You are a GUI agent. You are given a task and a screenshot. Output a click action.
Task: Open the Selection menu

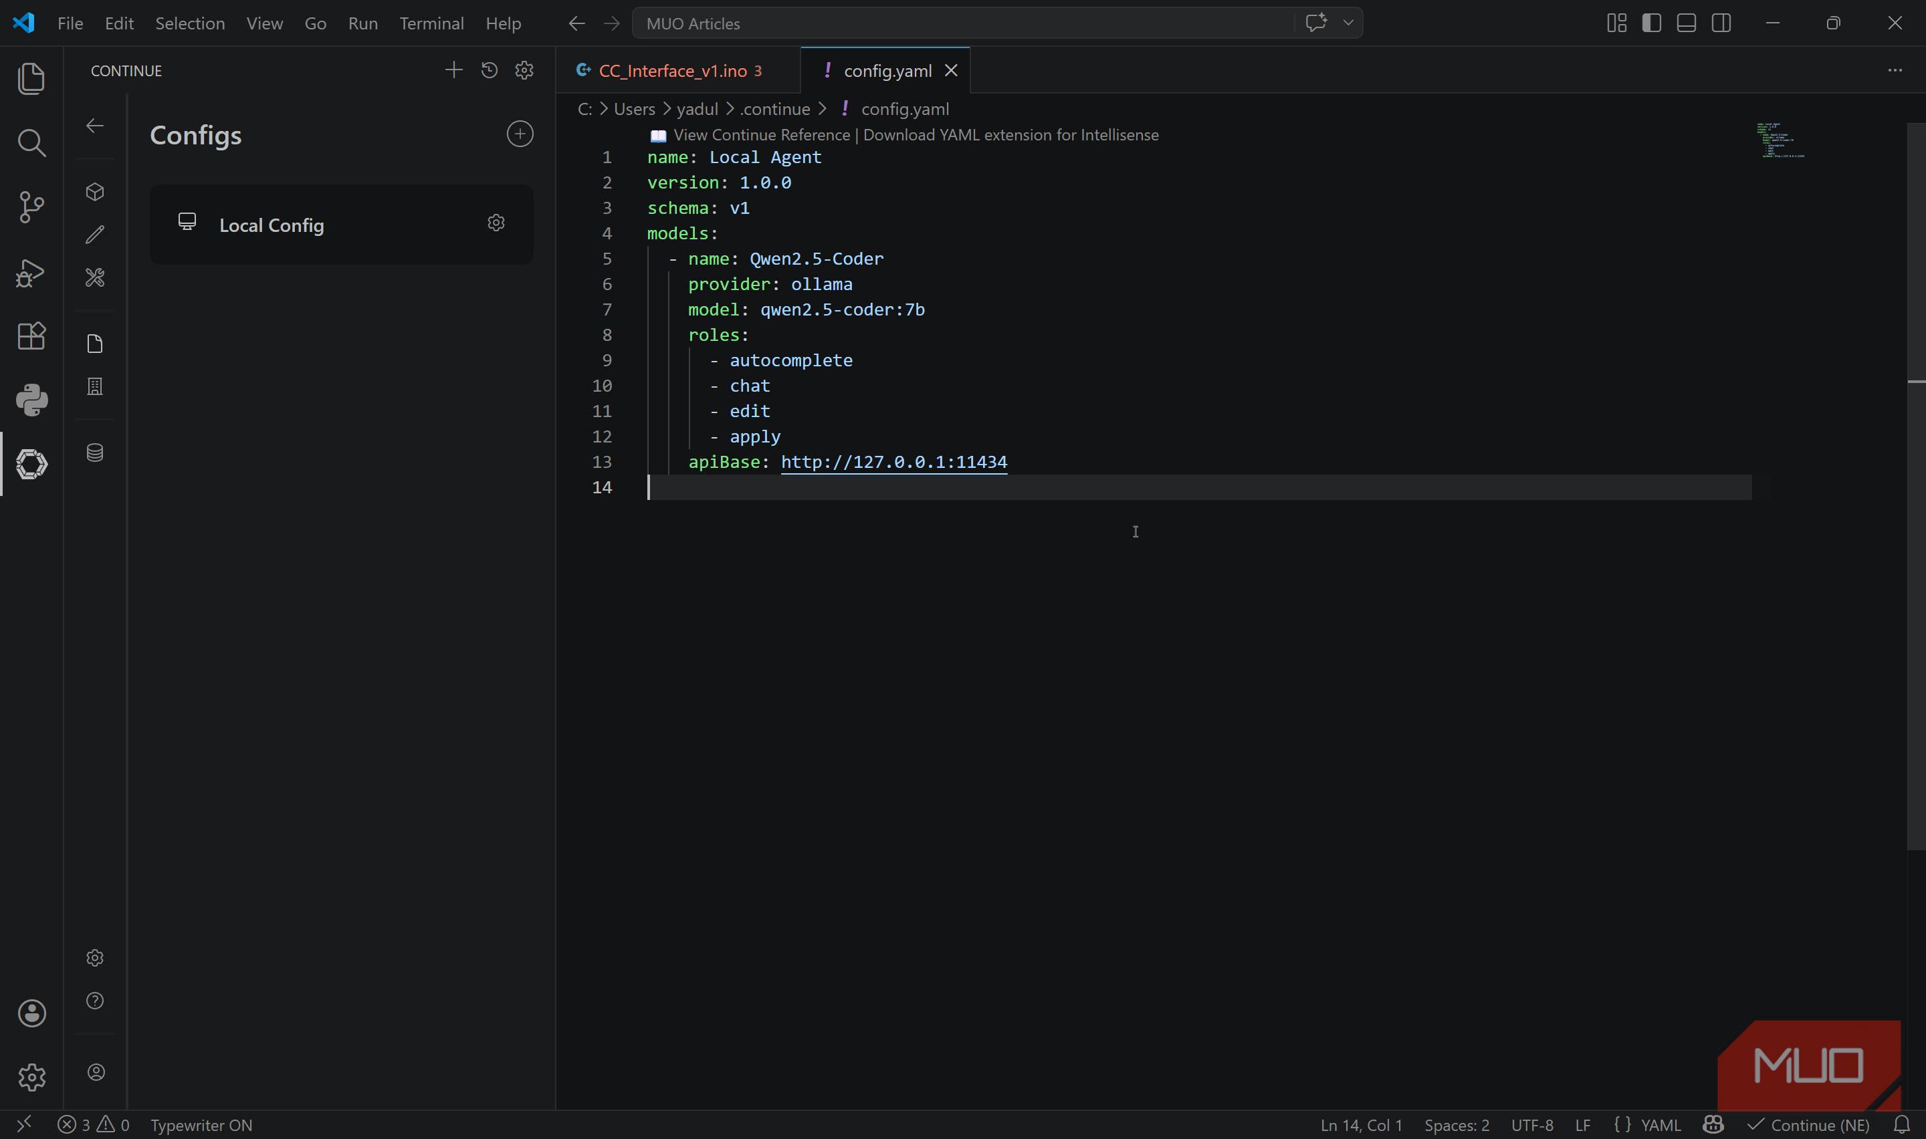pyautogui.click(x=190, y=24)
